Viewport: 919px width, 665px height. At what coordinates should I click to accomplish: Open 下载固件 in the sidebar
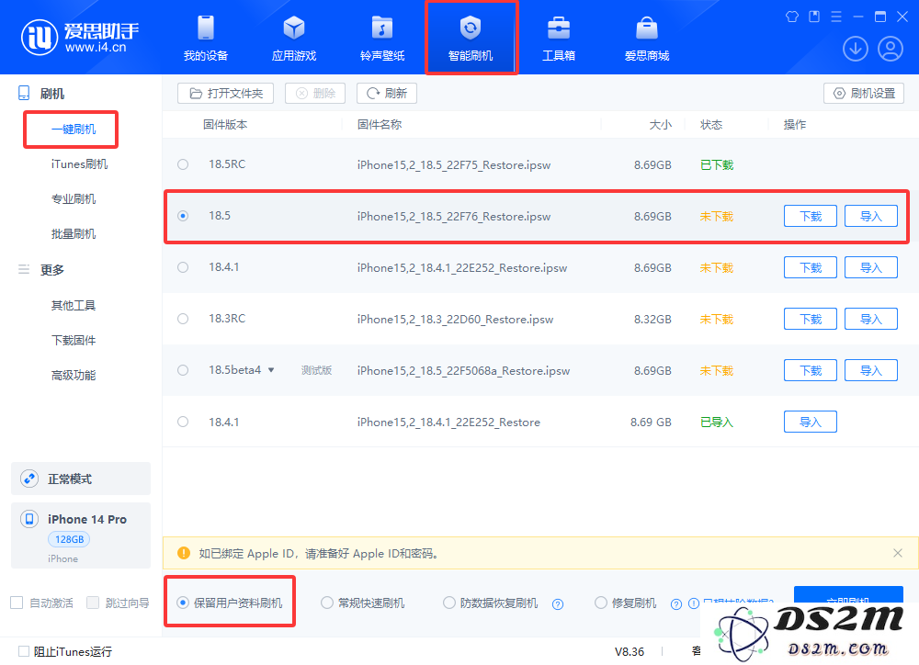74,341
